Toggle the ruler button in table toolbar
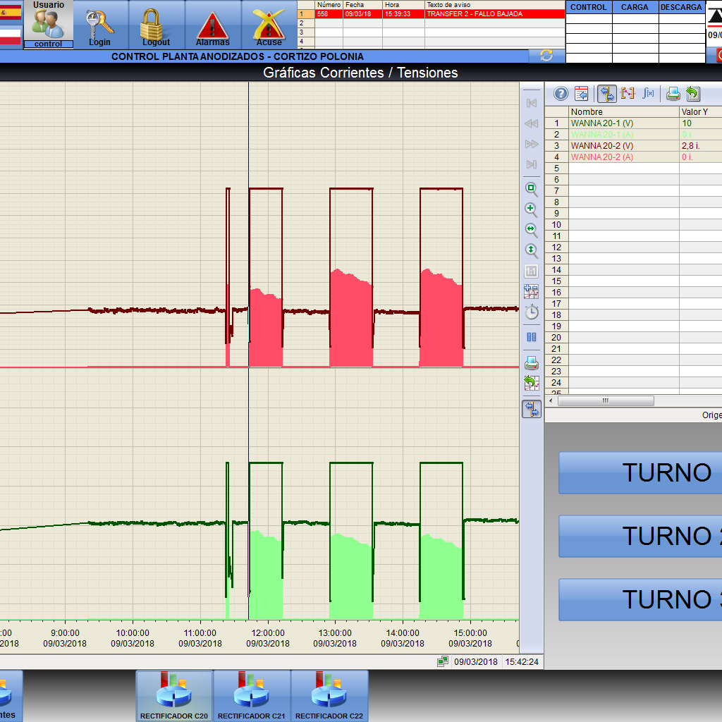This screenshot has width=722, height=722. click(608, 94)
